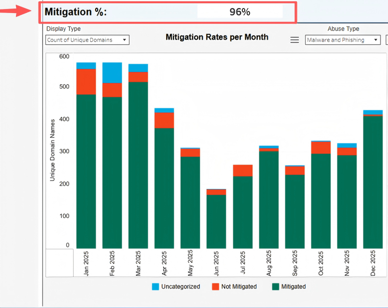Click the Aug 2025 x-axis label
Viewport: 388px width, 308px height.
(x=269, y=263)
